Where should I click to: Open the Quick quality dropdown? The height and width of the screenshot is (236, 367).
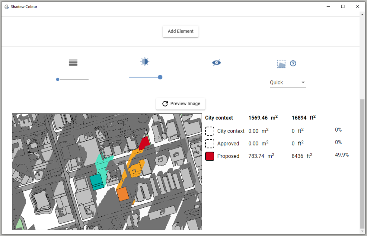pos(287,82)
